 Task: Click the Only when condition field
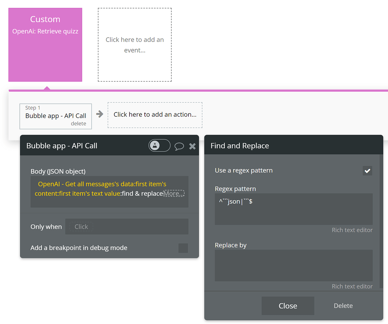click(127, 226)
